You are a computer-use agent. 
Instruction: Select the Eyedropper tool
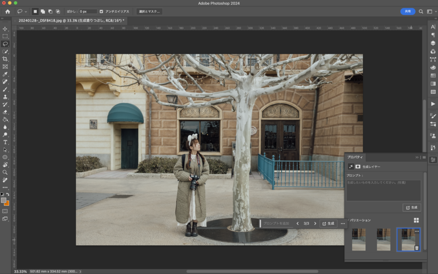click(x=5, y=74)
